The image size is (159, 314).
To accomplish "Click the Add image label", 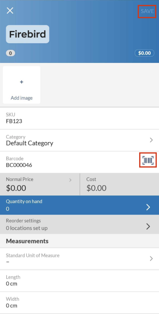I will pos(22,98).
